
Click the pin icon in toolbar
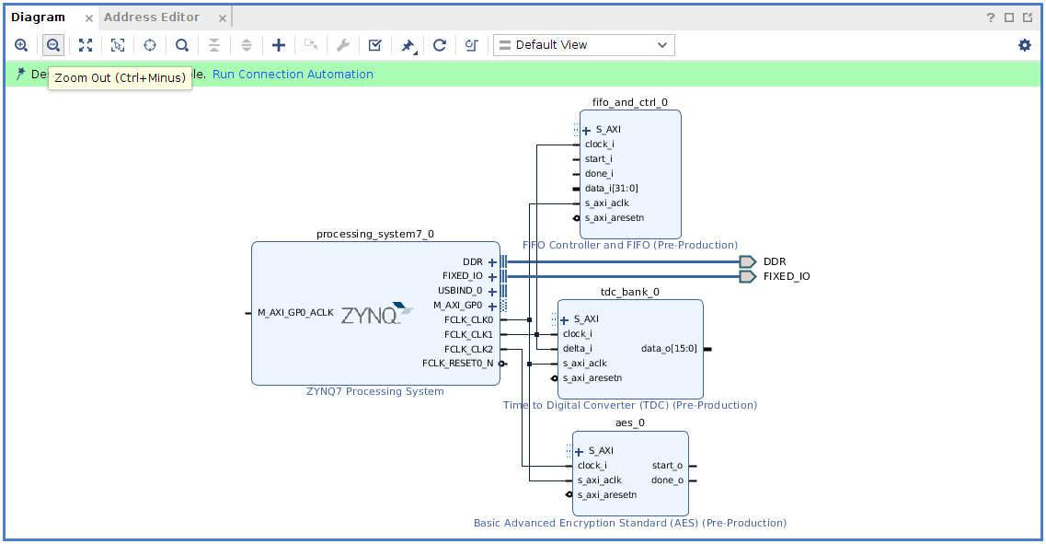pos(408,45)
